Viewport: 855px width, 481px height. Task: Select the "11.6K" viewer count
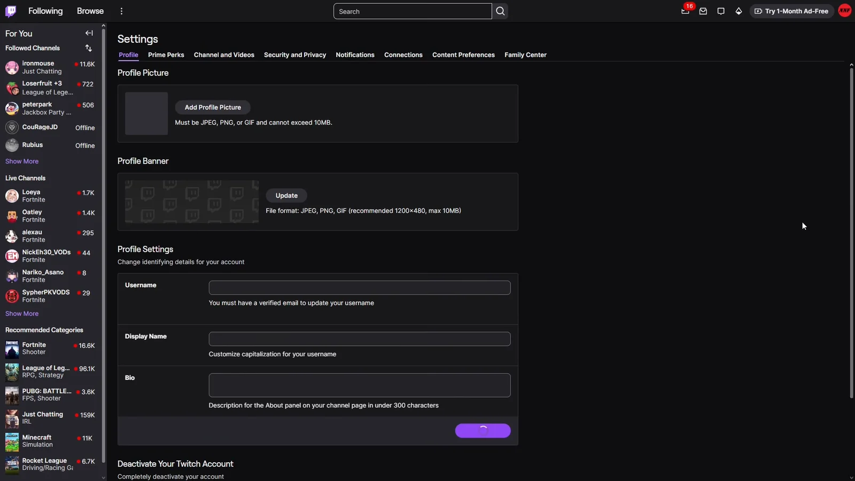pos(87,64)
